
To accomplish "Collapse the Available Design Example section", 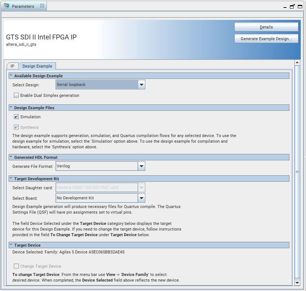I will (x=11, y=75).
